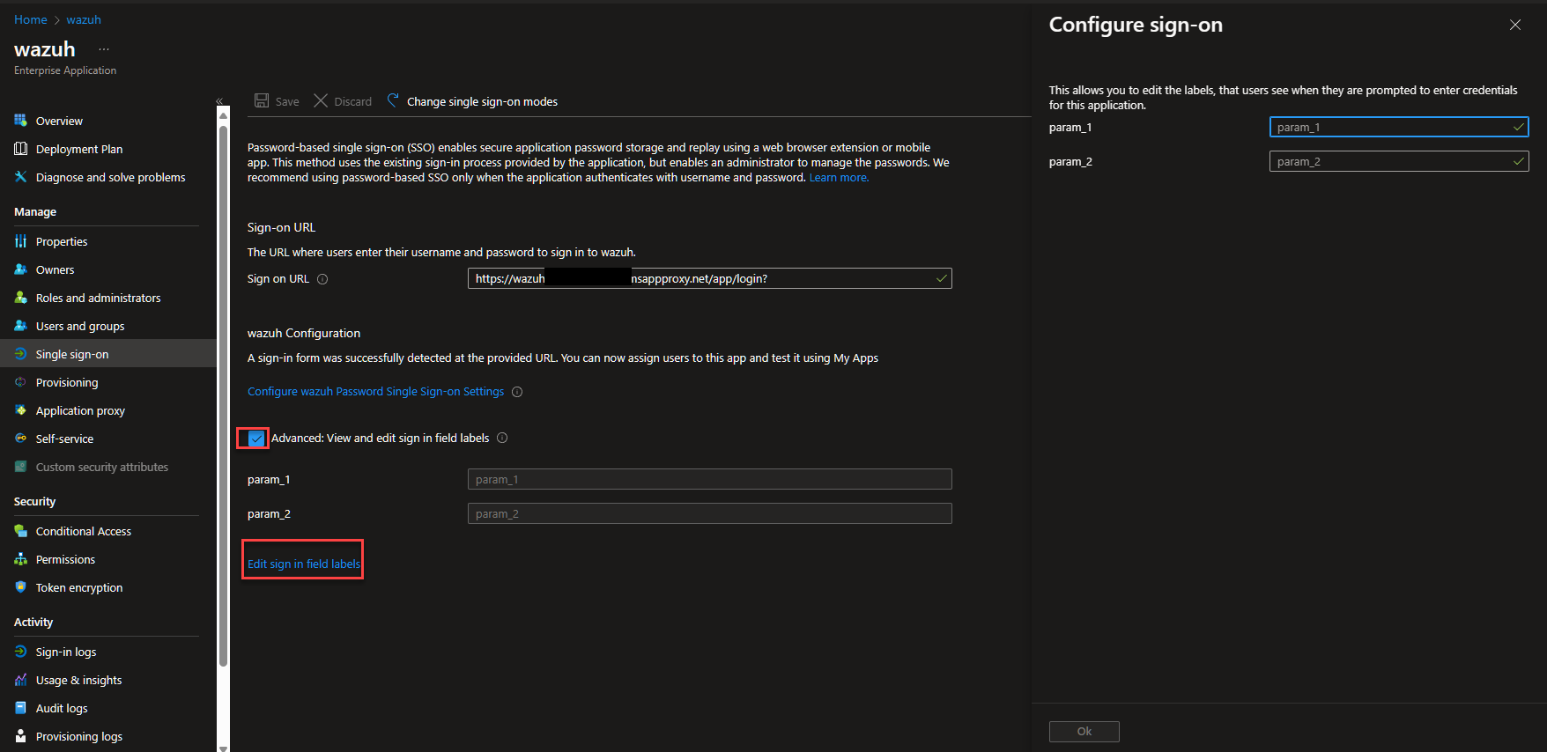Open Audit logs in Activity section
The height and width of the screenshot is (752, 1547).
[x=62, y=708]
